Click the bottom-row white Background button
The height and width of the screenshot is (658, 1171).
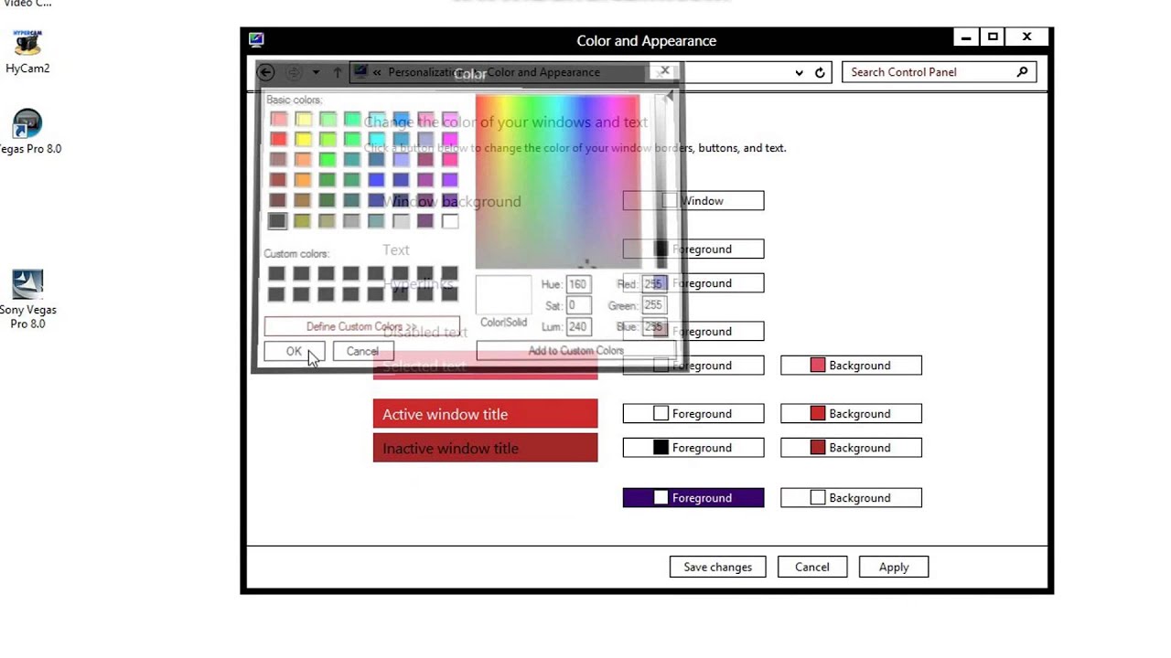851,498
